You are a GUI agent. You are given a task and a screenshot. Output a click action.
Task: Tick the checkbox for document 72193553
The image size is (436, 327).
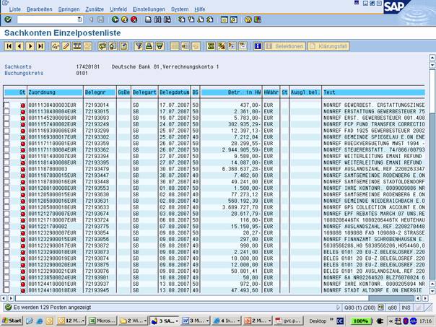[6, 188]
